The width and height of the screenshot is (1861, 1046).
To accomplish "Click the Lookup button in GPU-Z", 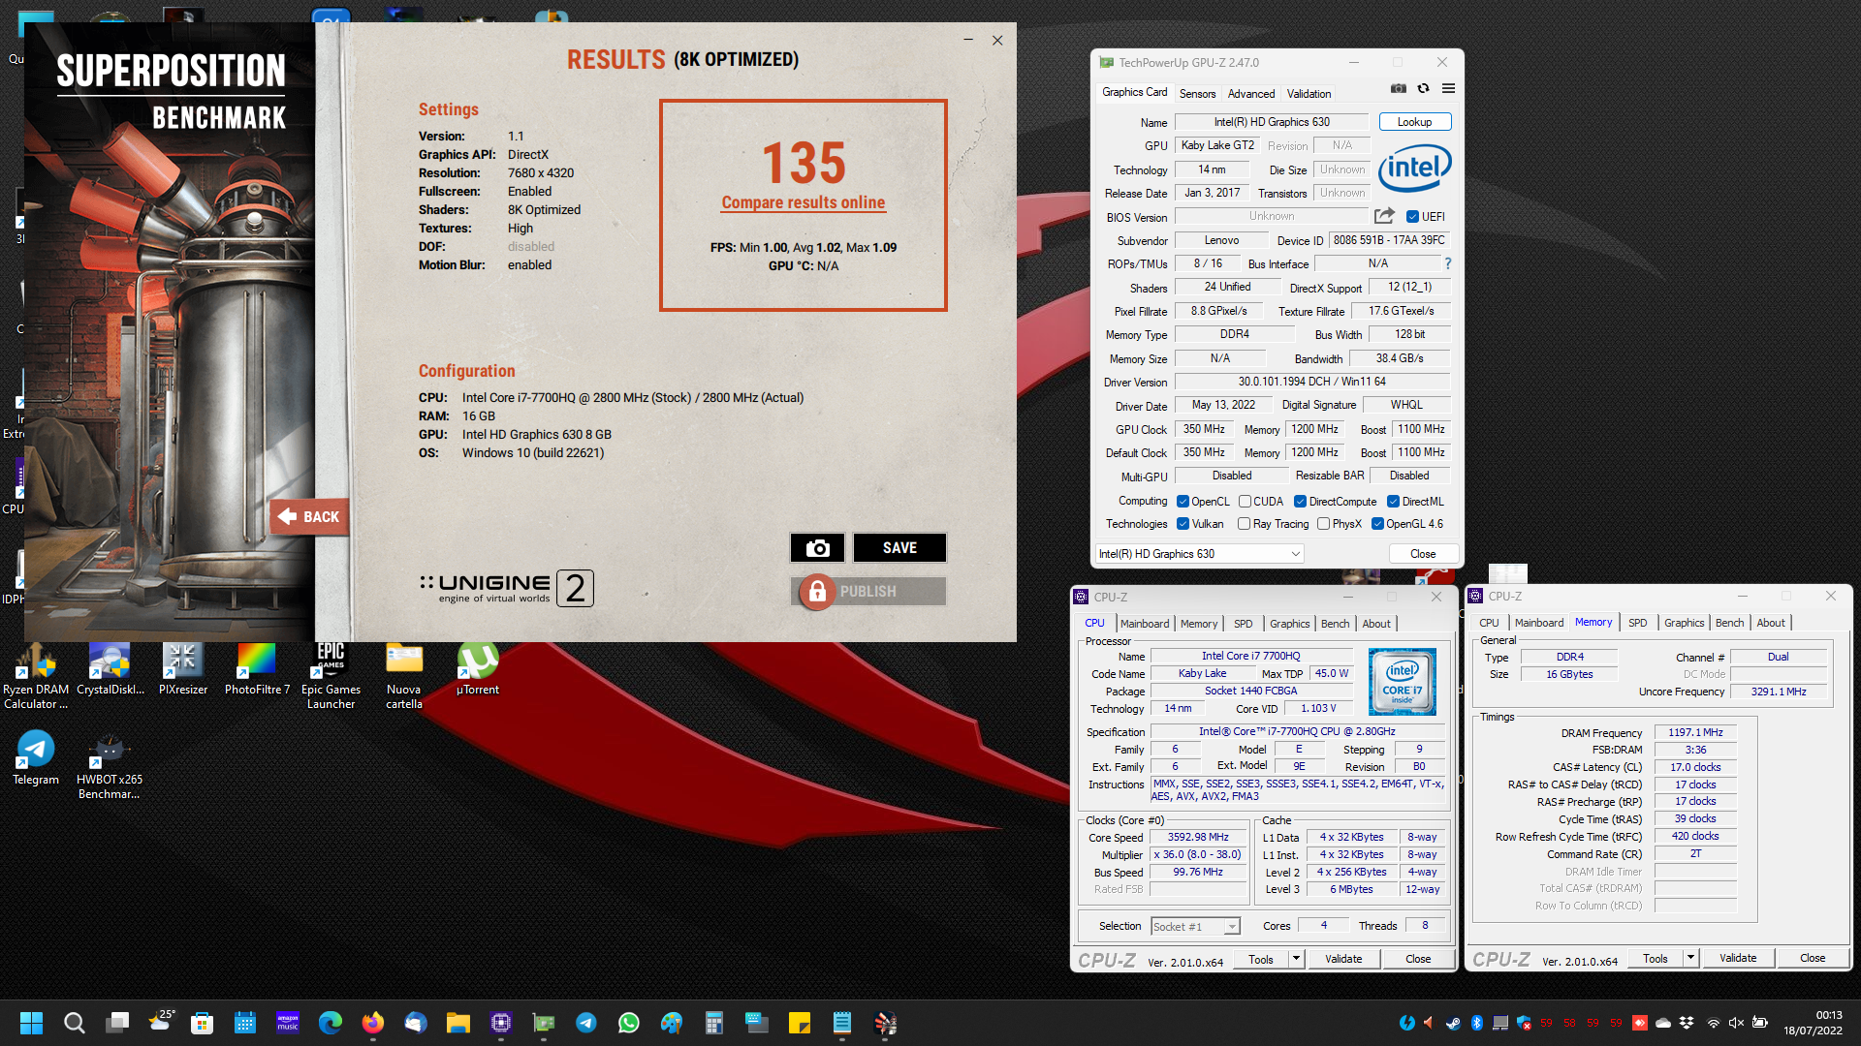I will coord(1414,122).
